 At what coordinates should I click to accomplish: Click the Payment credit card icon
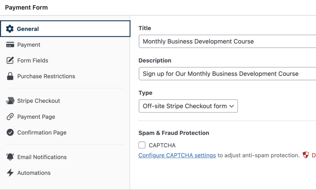tap(10, 45)
